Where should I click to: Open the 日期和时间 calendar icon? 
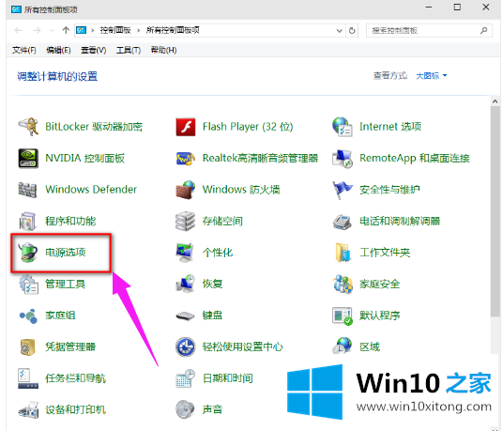pos(186,378)
